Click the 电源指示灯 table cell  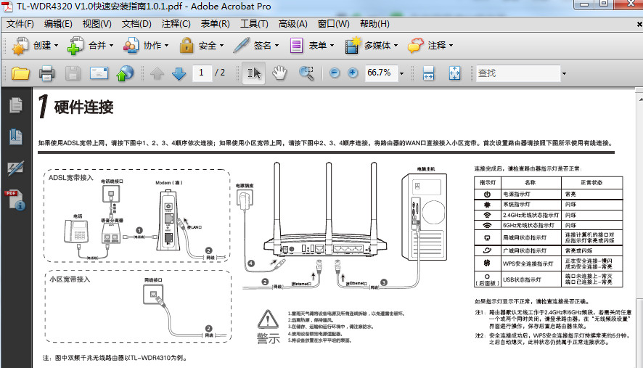[x=531, y=194]
